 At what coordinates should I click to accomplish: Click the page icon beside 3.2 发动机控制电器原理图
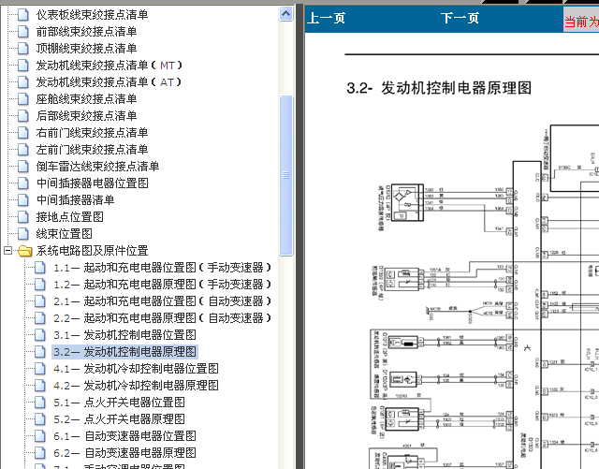point(39,352)
